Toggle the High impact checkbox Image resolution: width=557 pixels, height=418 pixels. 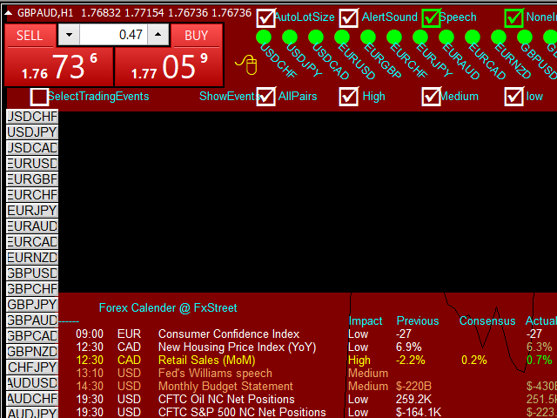[348, 97]
